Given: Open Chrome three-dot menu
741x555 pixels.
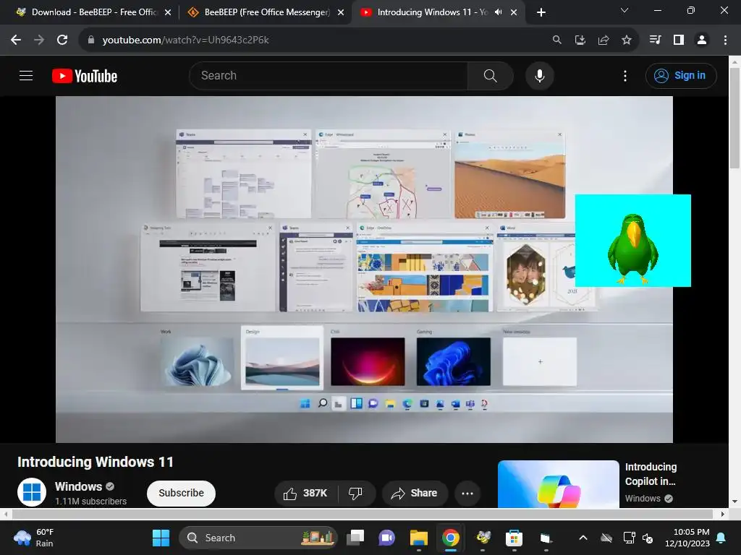Looking at the screenshot, I should 725,40.
